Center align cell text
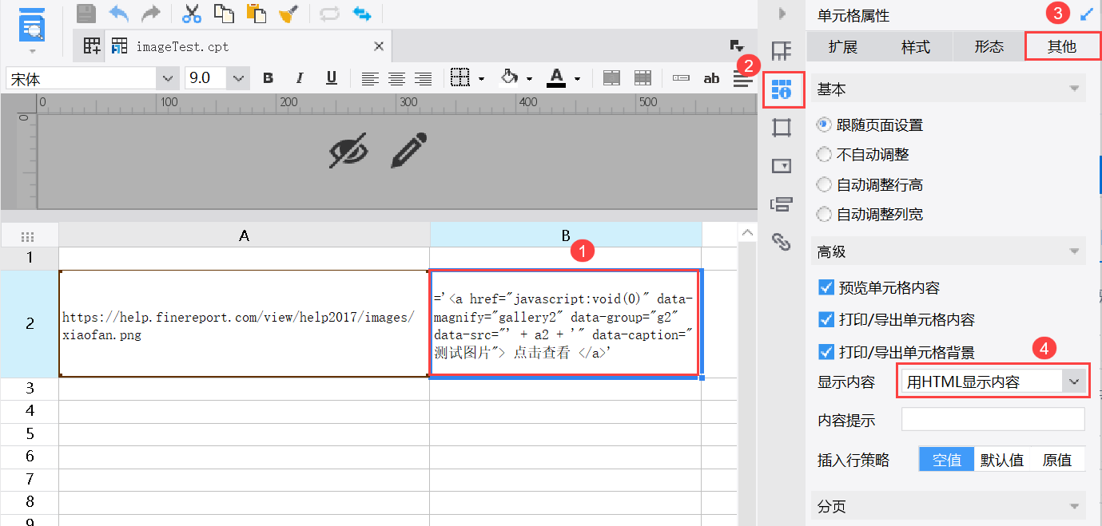The width and height of the screenshot is (1102, 526). click(396, 78)
